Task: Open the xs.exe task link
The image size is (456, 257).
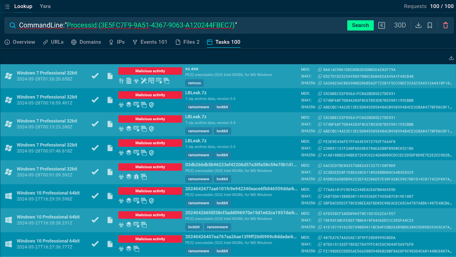Action: [x=192, y=69]
